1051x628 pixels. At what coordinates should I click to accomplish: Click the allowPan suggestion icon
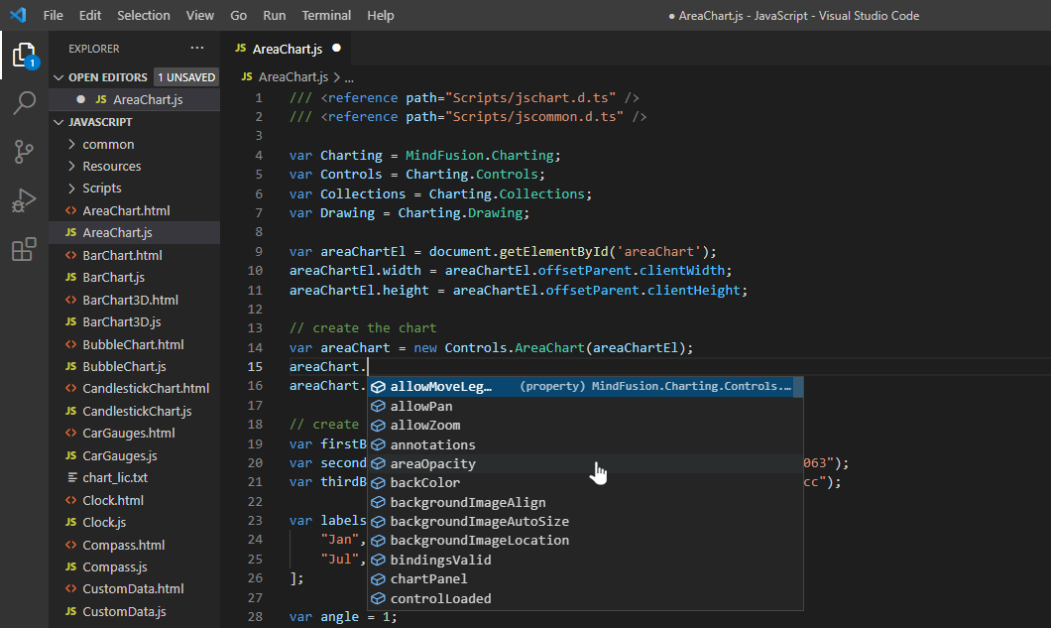(378, 406)
